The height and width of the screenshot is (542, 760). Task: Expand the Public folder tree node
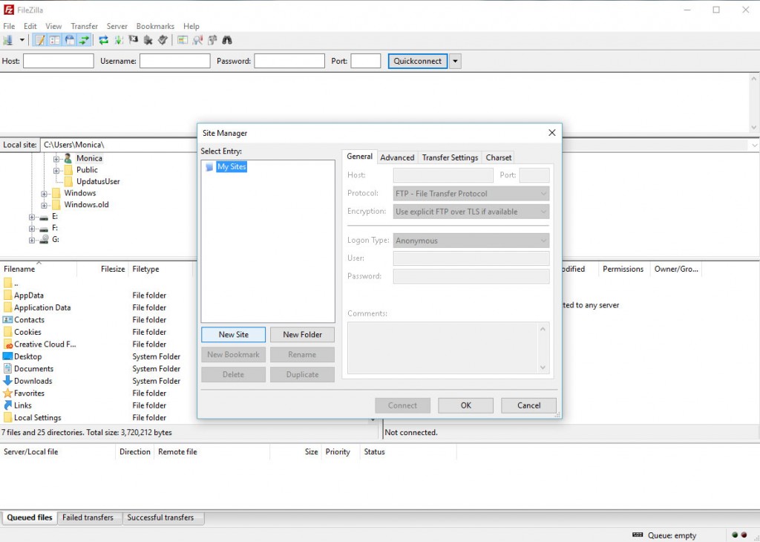[56, 170]
